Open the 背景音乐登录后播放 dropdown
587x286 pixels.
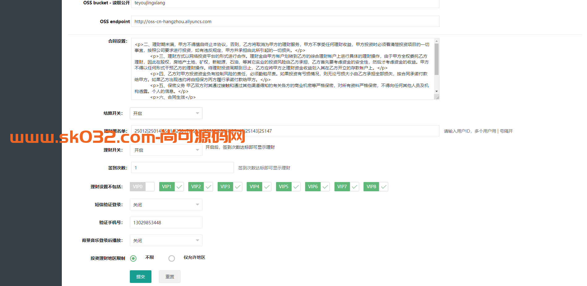pos(166,240)
